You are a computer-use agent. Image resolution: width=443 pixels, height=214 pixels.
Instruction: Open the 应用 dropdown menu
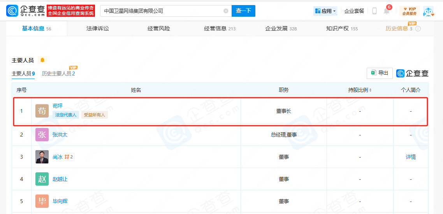pyautogui.click(x=325, y=11)
